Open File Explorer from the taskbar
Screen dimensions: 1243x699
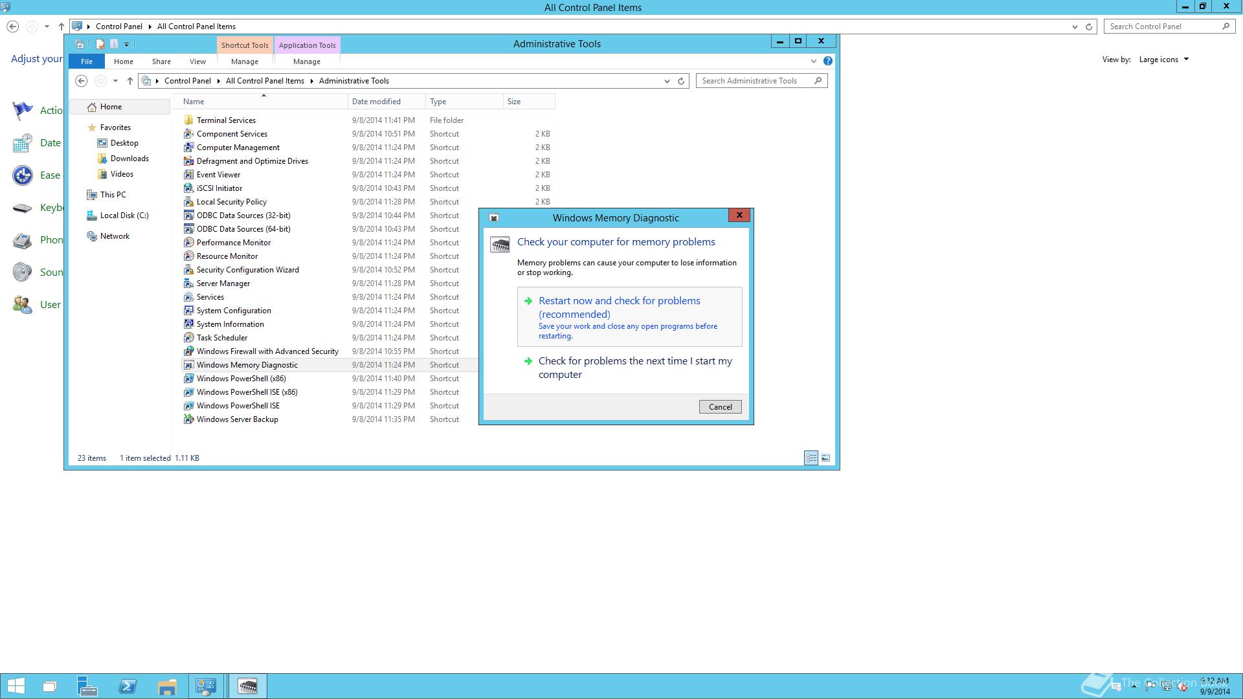tap(167, 686)
